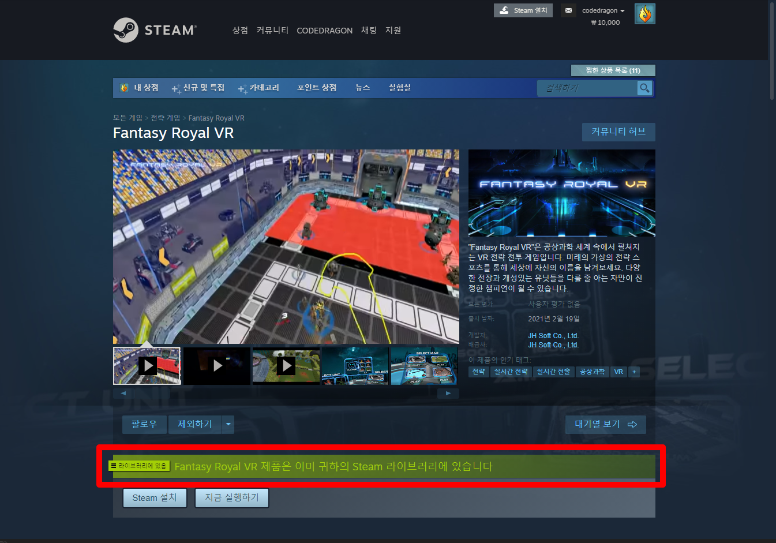Screen dimensions: 776x543
Task: Expand the 카테고리 menu
Action: click(x=258, y=88)
